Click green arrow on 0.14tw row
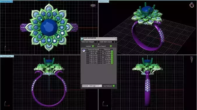 (112, 57)
